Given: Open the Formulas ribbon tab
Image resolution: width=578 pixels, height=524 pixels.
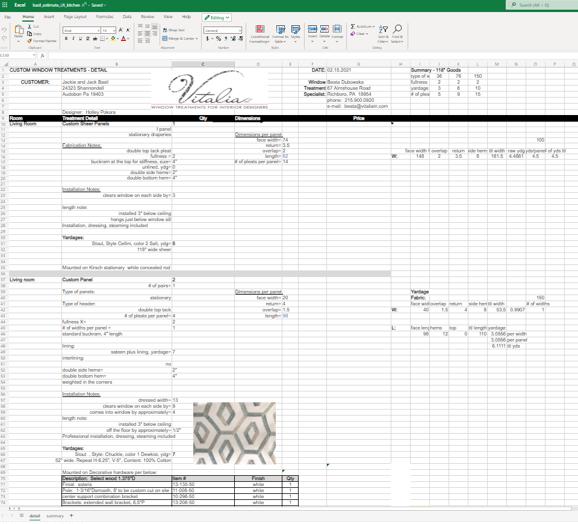Looking at the screenshot, I should 106,17.
